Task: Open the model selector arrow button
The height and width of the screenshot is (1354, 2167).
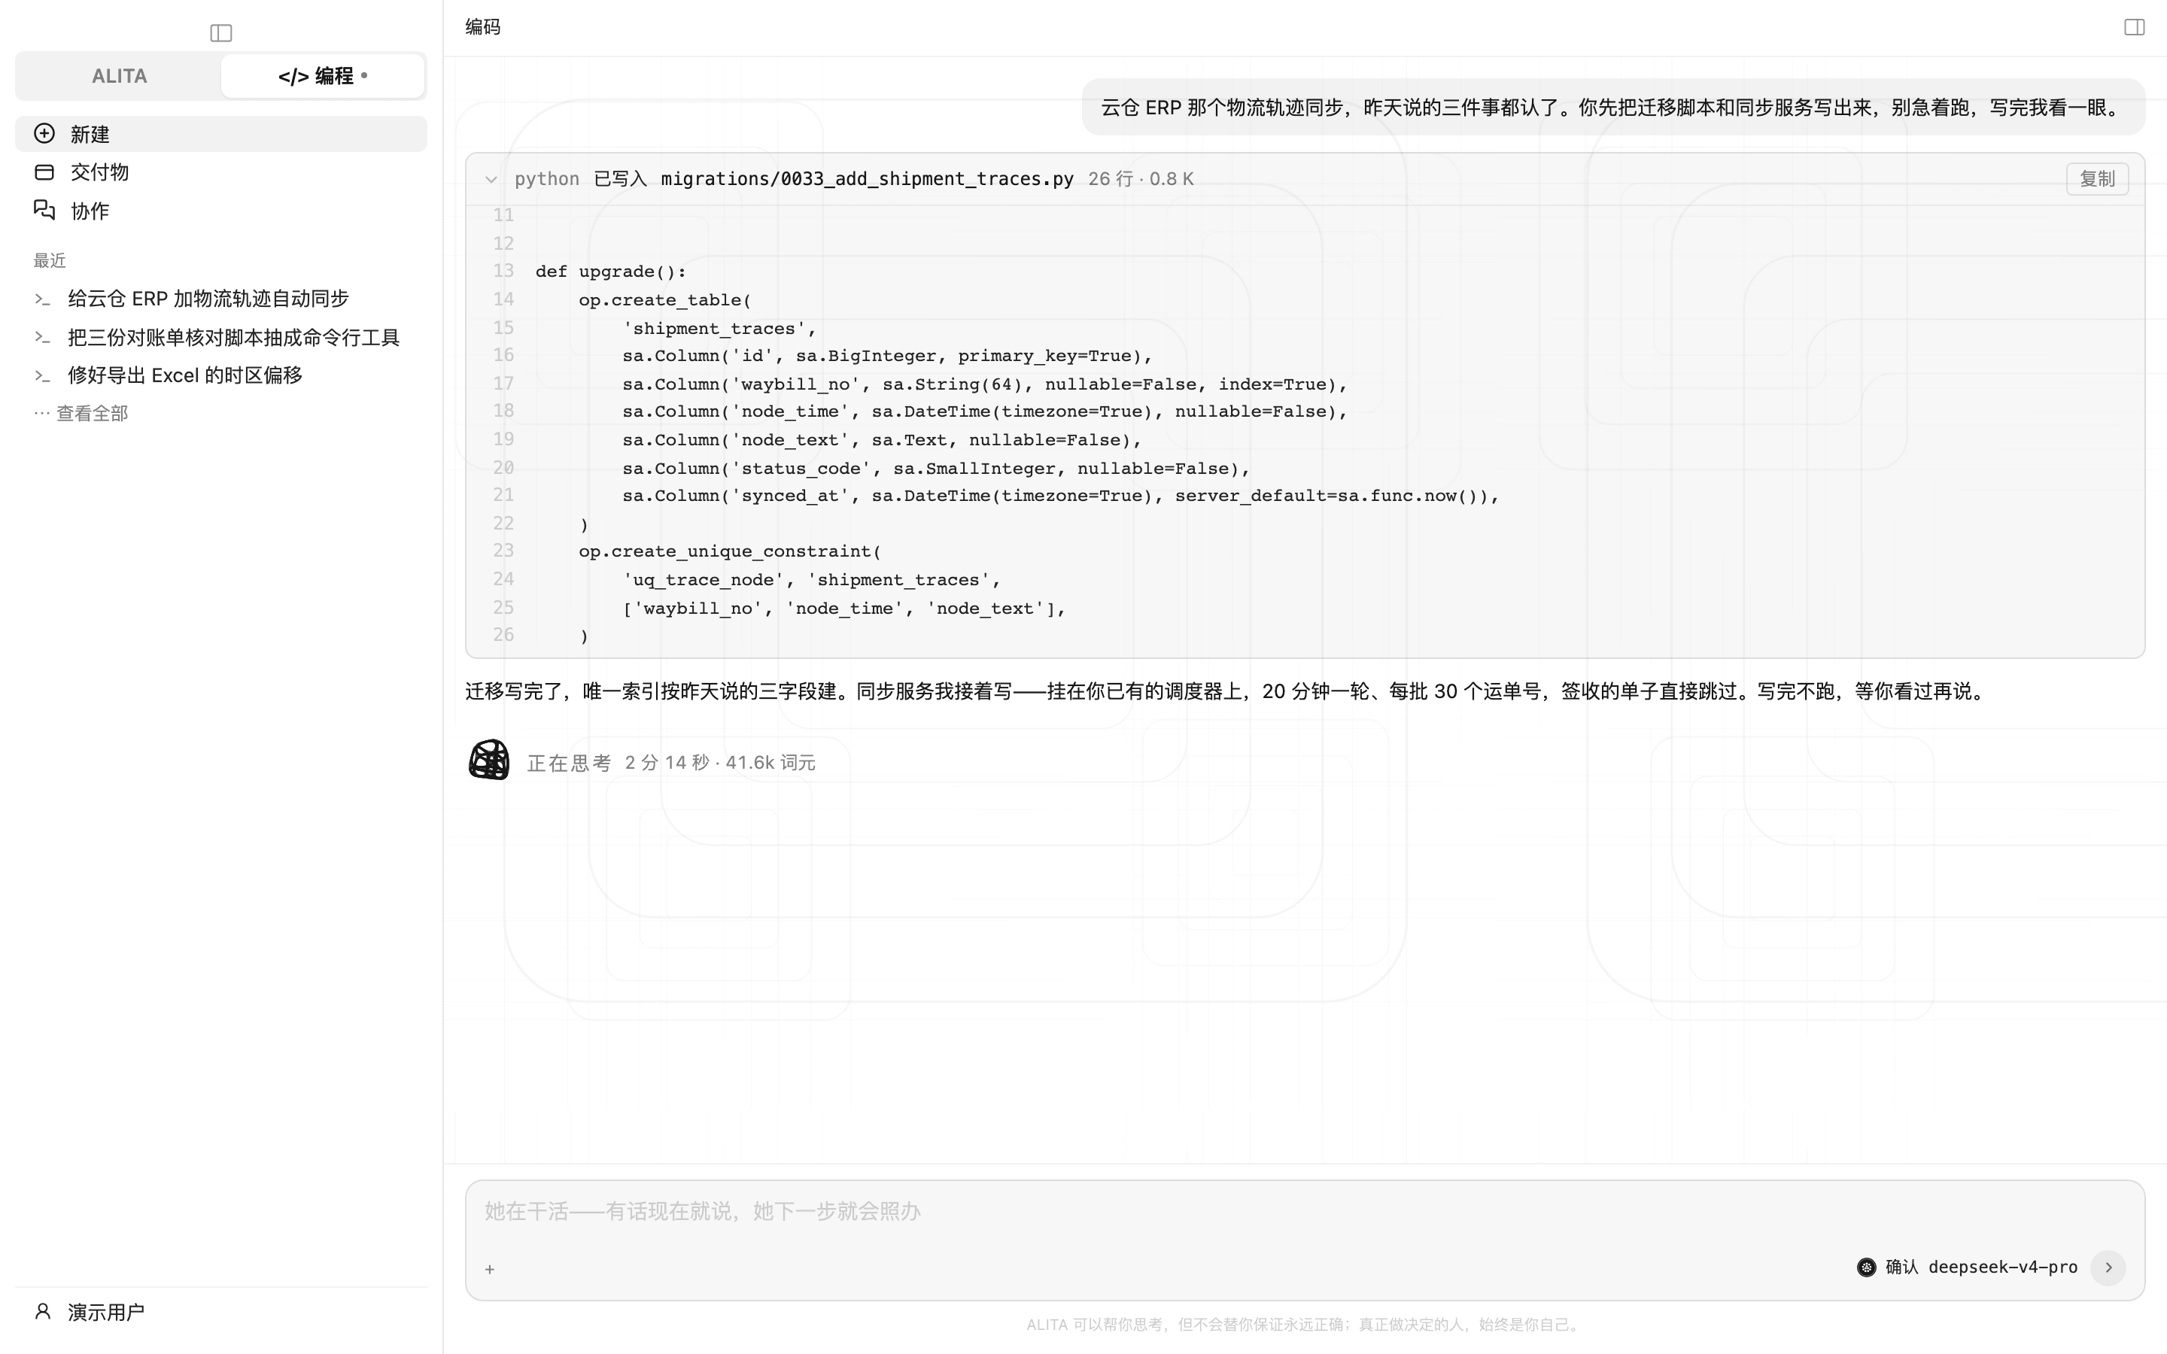Action: [2108, 1267]
